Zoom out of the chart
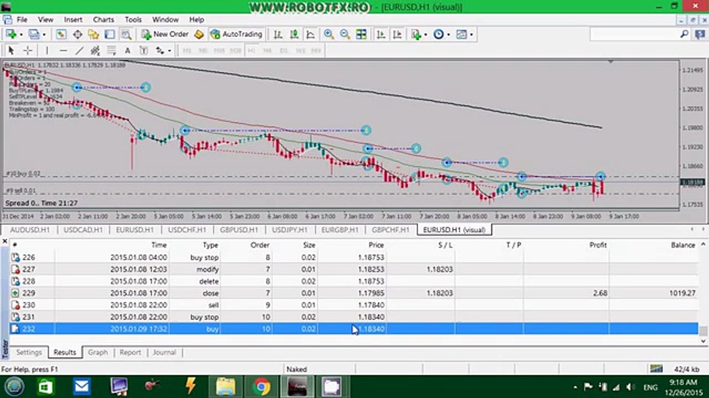Image resolution: width=709 pixels, height=398 pixels. [x=345, y=34]
